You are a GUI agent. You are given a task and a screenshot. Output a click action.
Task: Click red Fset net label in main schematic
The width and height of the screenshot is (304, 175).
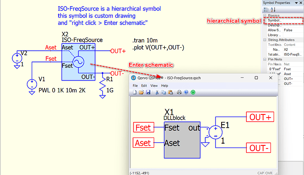51,58
